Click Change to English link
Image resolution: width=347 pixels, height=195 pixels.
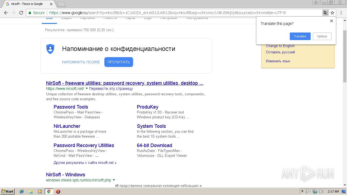click(x=280, y=46)
